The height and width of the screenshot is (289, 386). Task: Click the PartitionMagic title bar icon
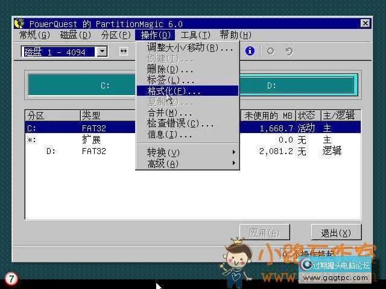tap(19, 23)
